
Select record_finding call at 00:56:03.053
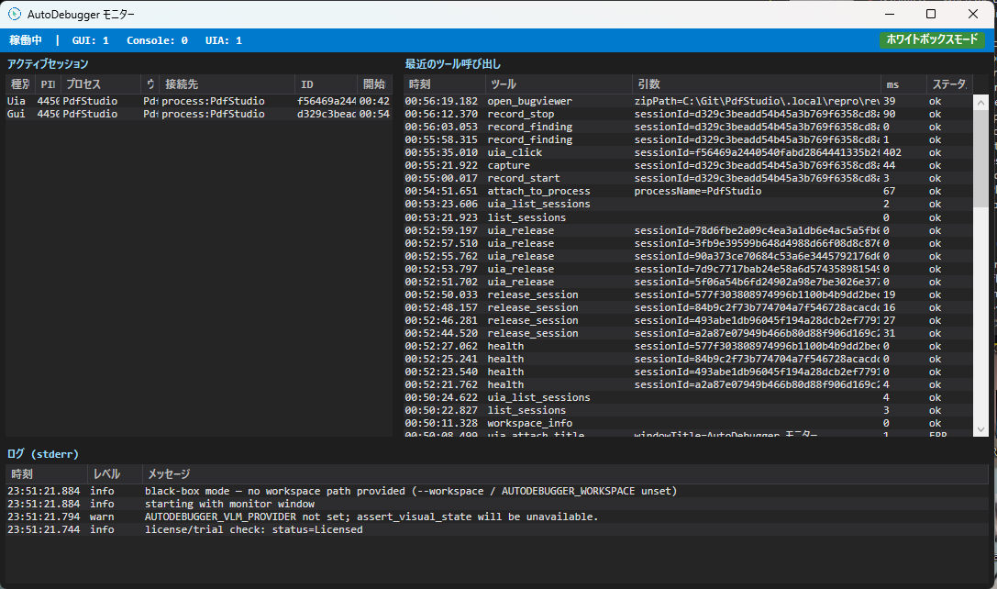pyautogui.click(x=688, y=127)
